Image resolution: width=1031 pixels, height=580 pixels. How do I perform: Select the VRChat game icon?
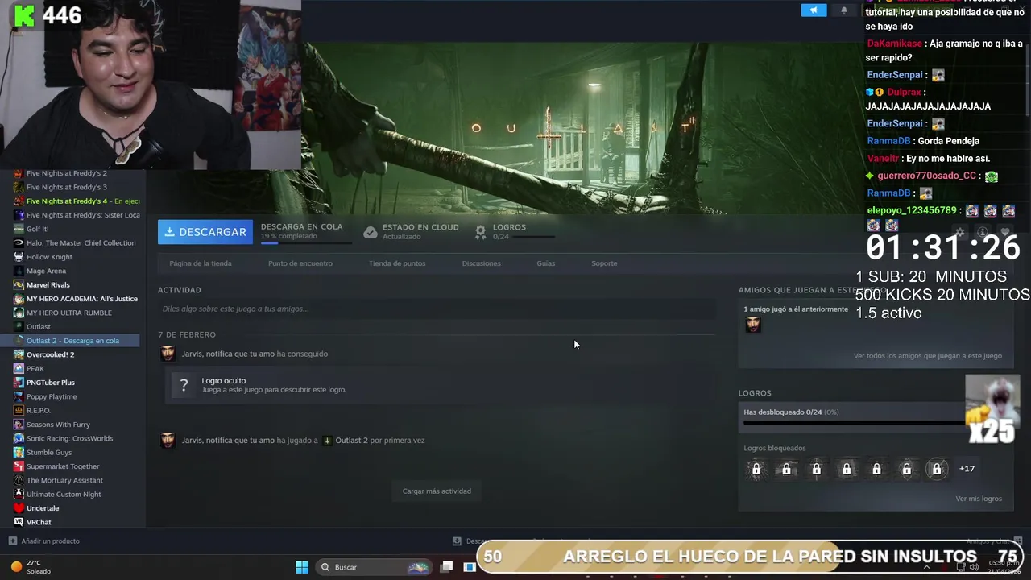19,522
